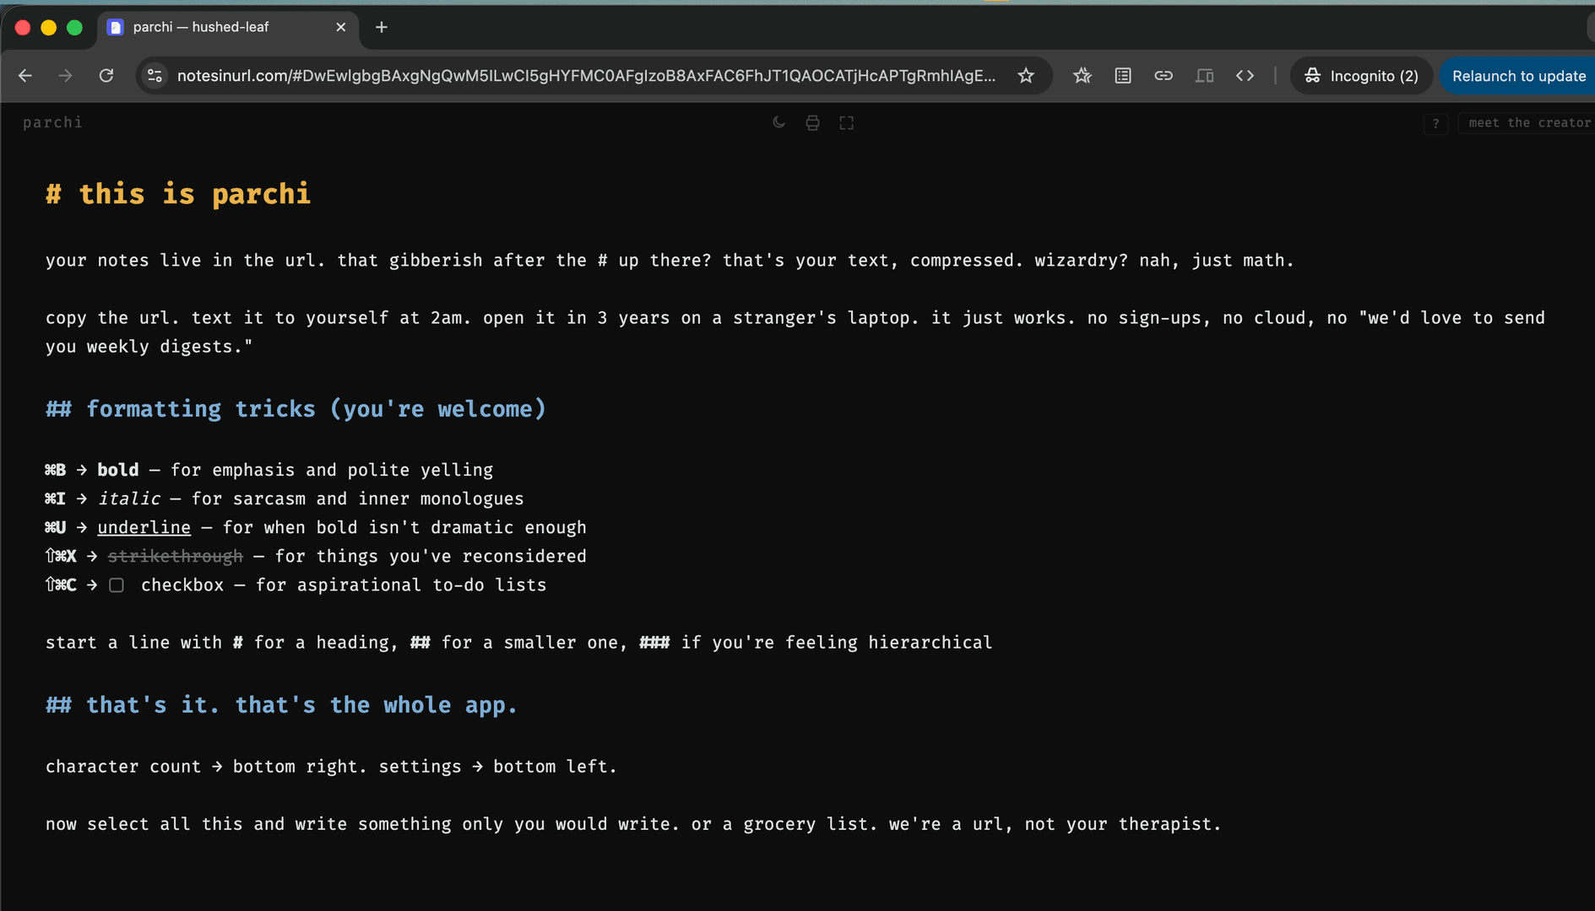Navigate back with the arrow
Image resolution: width=1595 pixels, height=911 pixels.
[24, 75]
